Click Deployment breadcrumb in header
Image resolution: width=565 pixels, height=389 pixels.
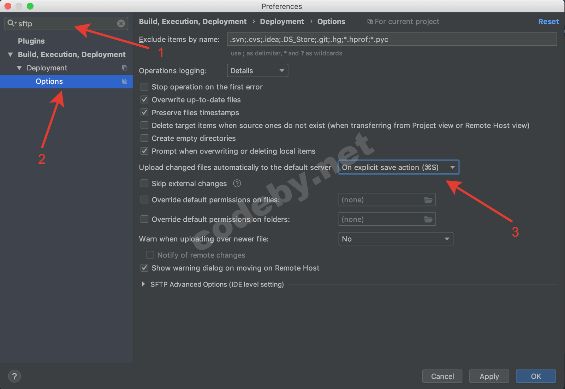[282, 22]
